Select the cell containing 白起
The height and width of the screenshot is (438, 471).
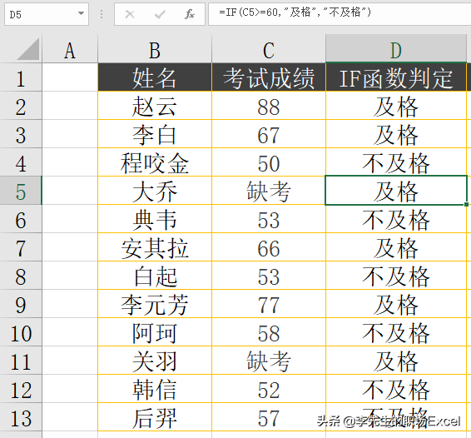click(x=155, y=276)
